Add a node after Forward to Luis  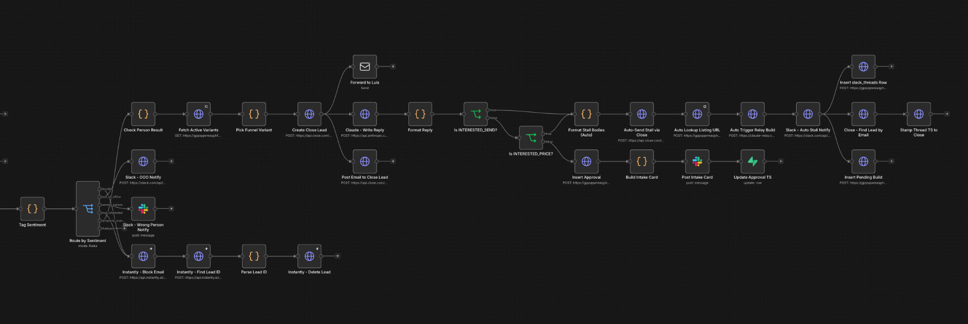pos(393,66)
